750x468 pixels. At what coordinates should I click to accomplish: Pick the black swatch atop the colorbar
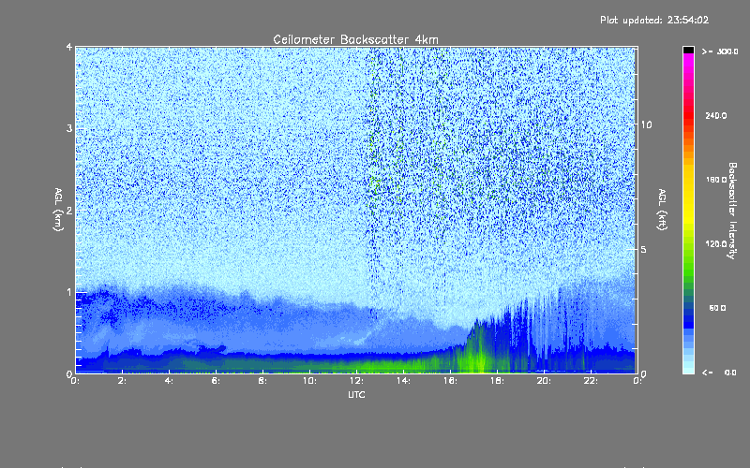tap(688, 50)
